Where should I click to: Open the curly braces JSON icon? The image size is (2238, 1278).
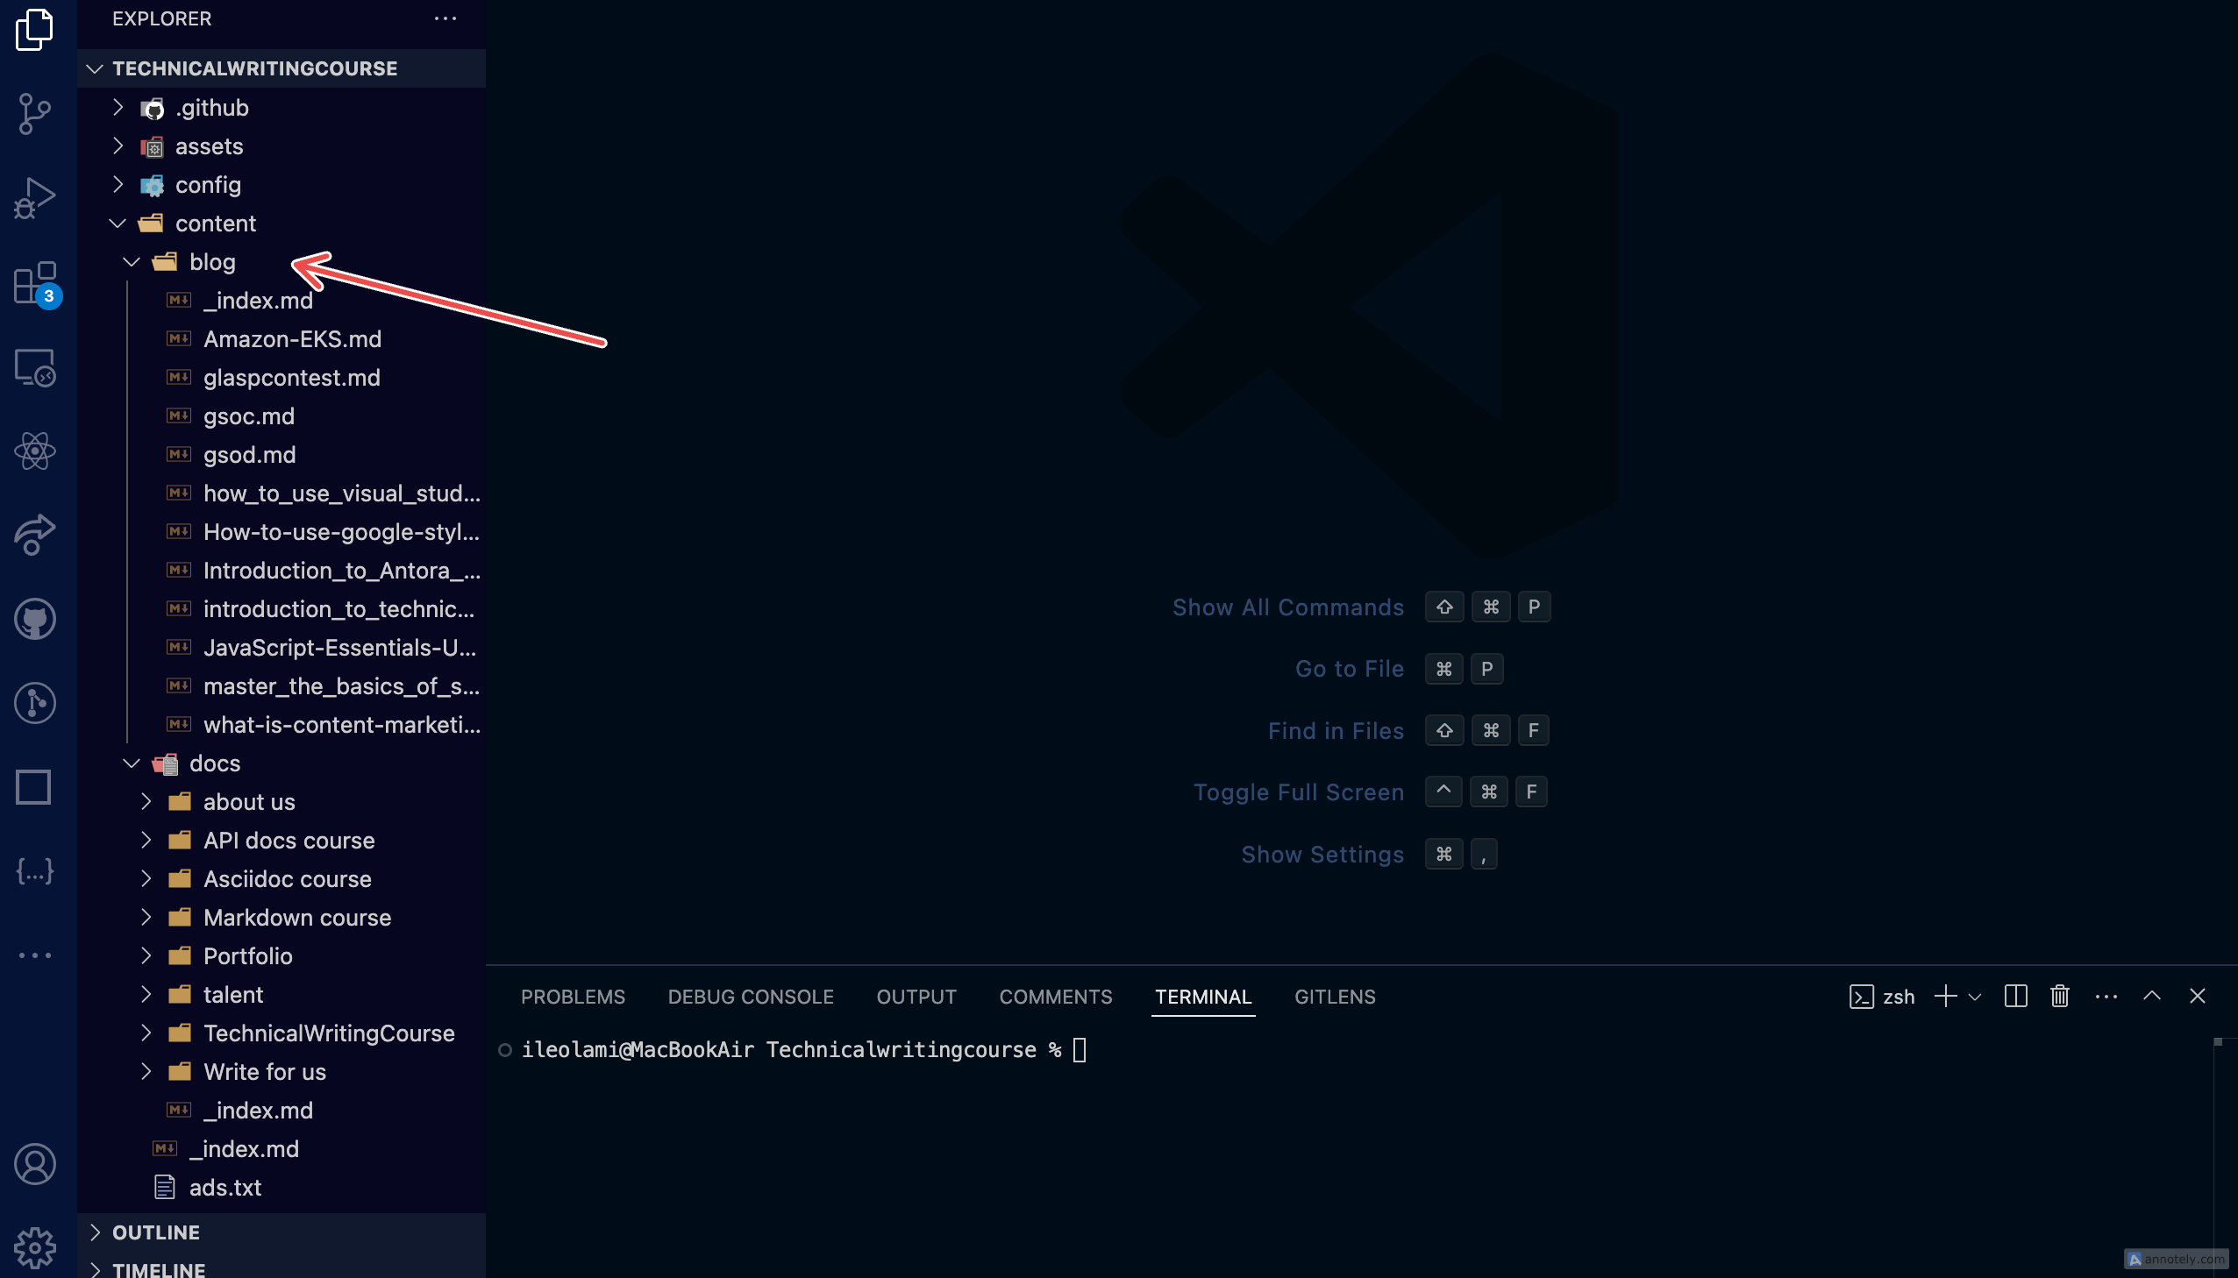pos(34,870)
